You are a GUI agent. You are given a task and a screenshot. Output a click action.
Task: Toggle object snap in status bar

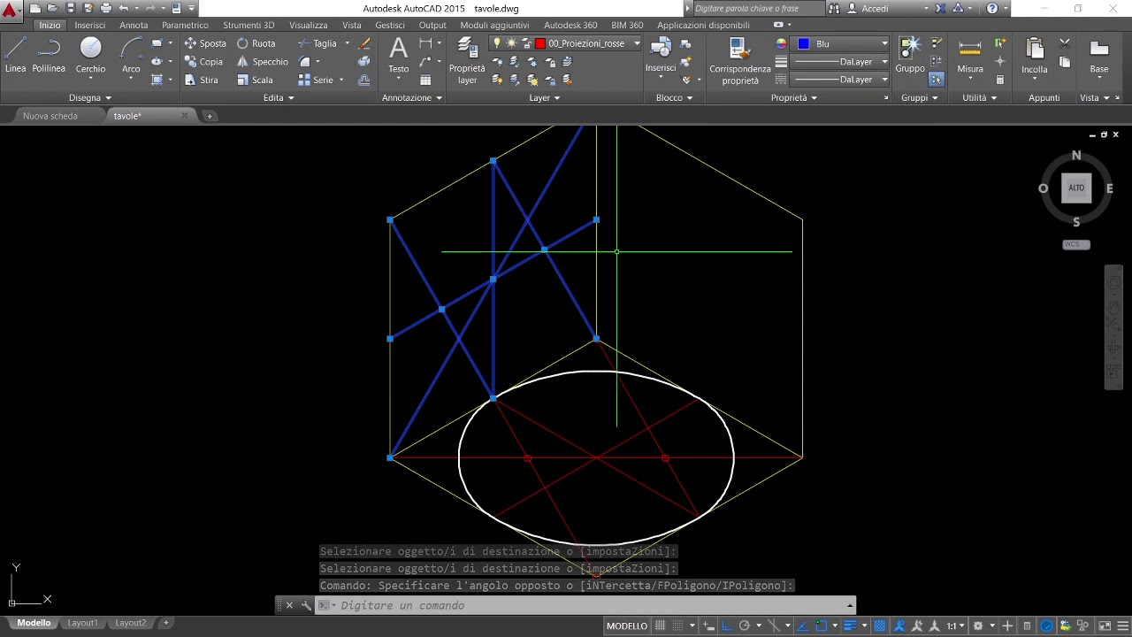pyautogui.click(x=820, y=625)
